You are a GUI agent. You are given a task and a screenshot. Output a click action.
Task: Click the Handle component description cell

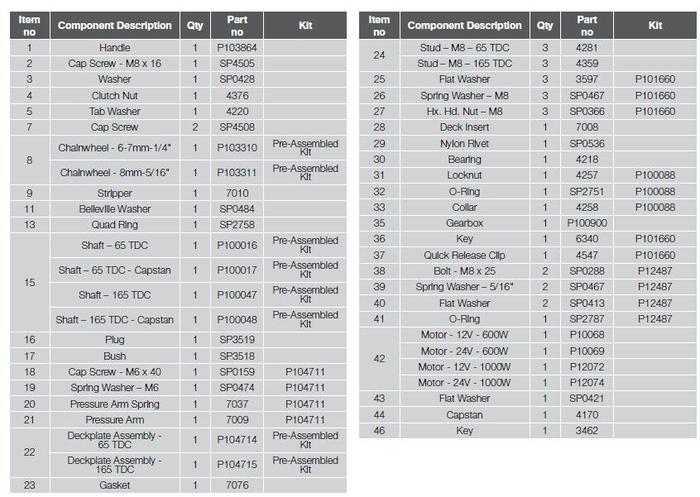[115, 48]
